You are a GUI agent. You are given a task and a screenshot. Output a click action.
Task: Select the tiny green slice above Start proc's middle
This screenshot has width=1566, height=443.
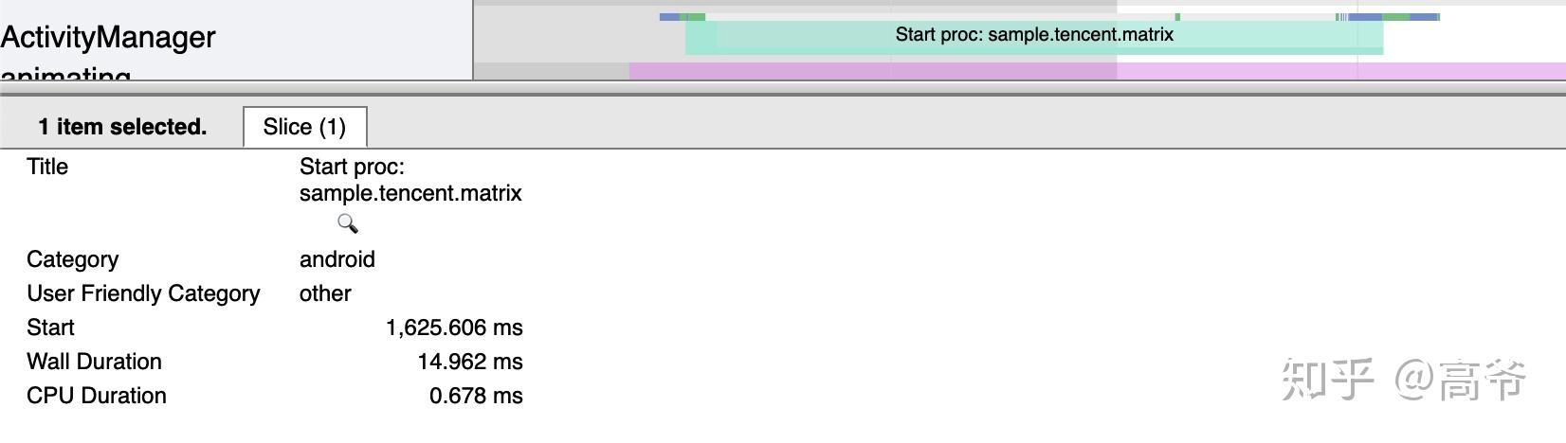click(x=1177, y=16)
